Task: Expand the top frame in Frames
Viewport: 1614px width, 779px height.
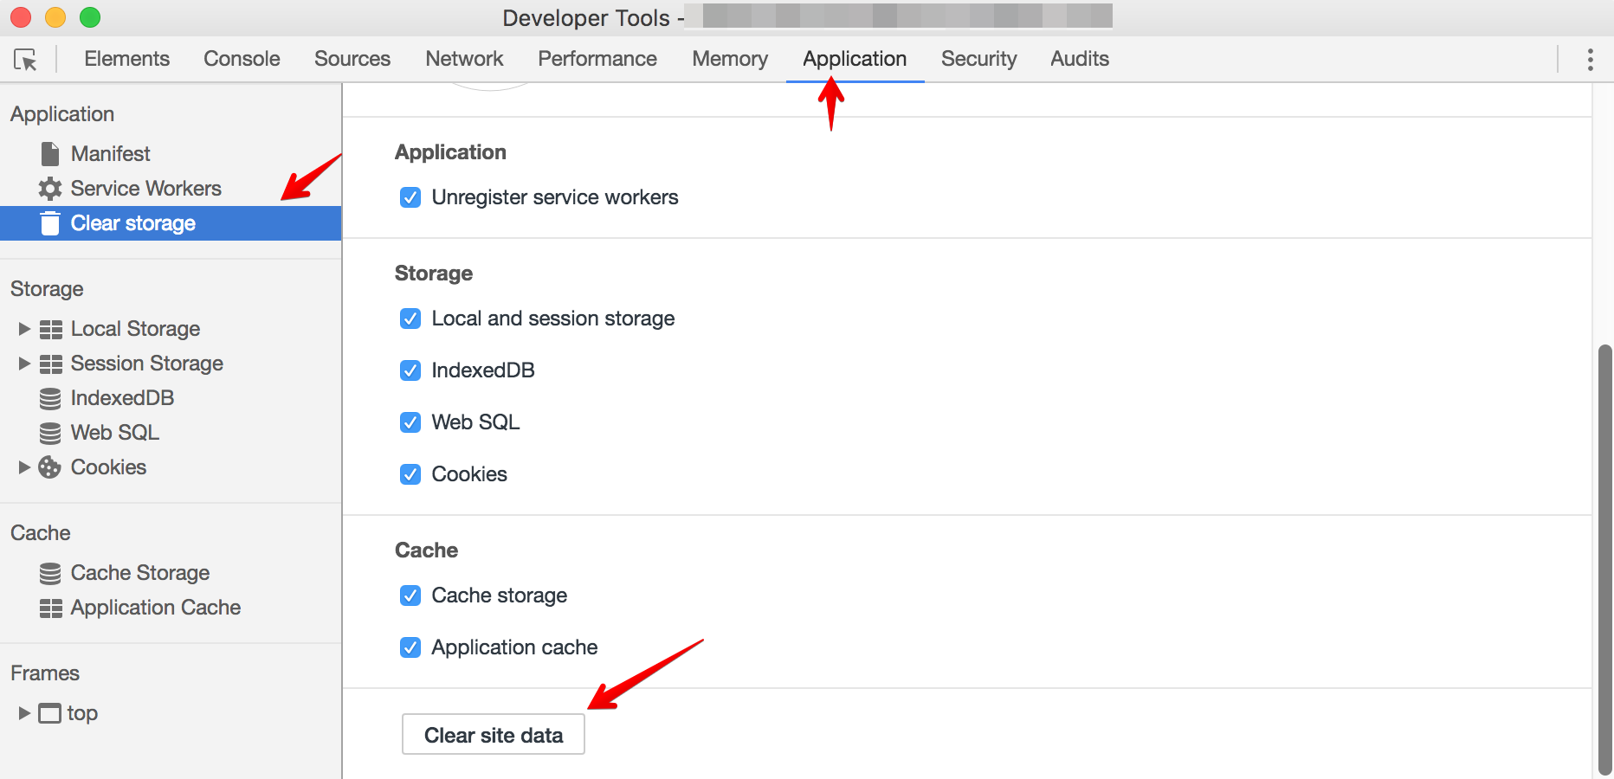Action: coord(23,712)
